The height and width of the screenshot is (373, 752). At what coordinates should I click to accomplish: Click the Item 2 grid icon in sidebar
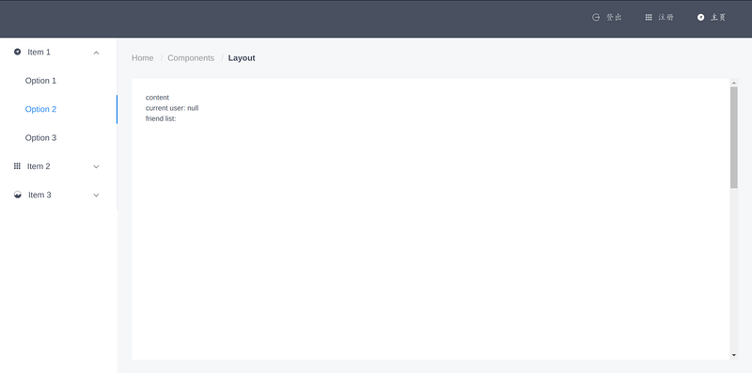coord(17,166)
